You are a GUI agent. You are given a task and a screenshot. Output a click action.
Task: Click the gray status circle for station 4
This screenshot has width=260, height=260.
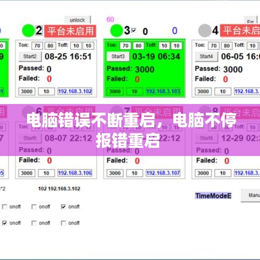(x=205, y=30)
